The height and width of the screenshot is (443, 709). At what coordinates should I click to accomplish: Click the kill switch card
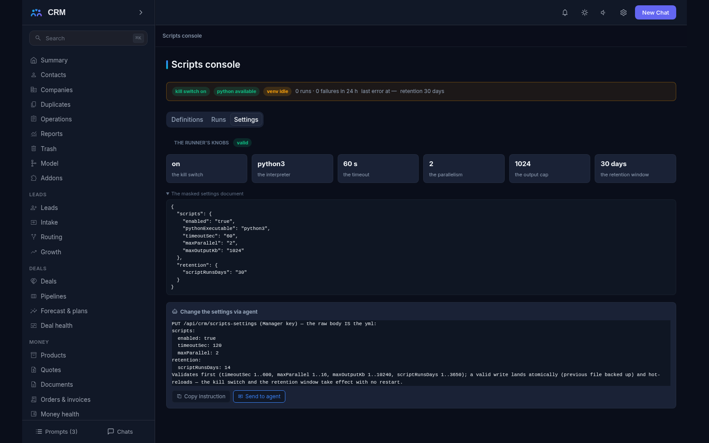(206, 168)
